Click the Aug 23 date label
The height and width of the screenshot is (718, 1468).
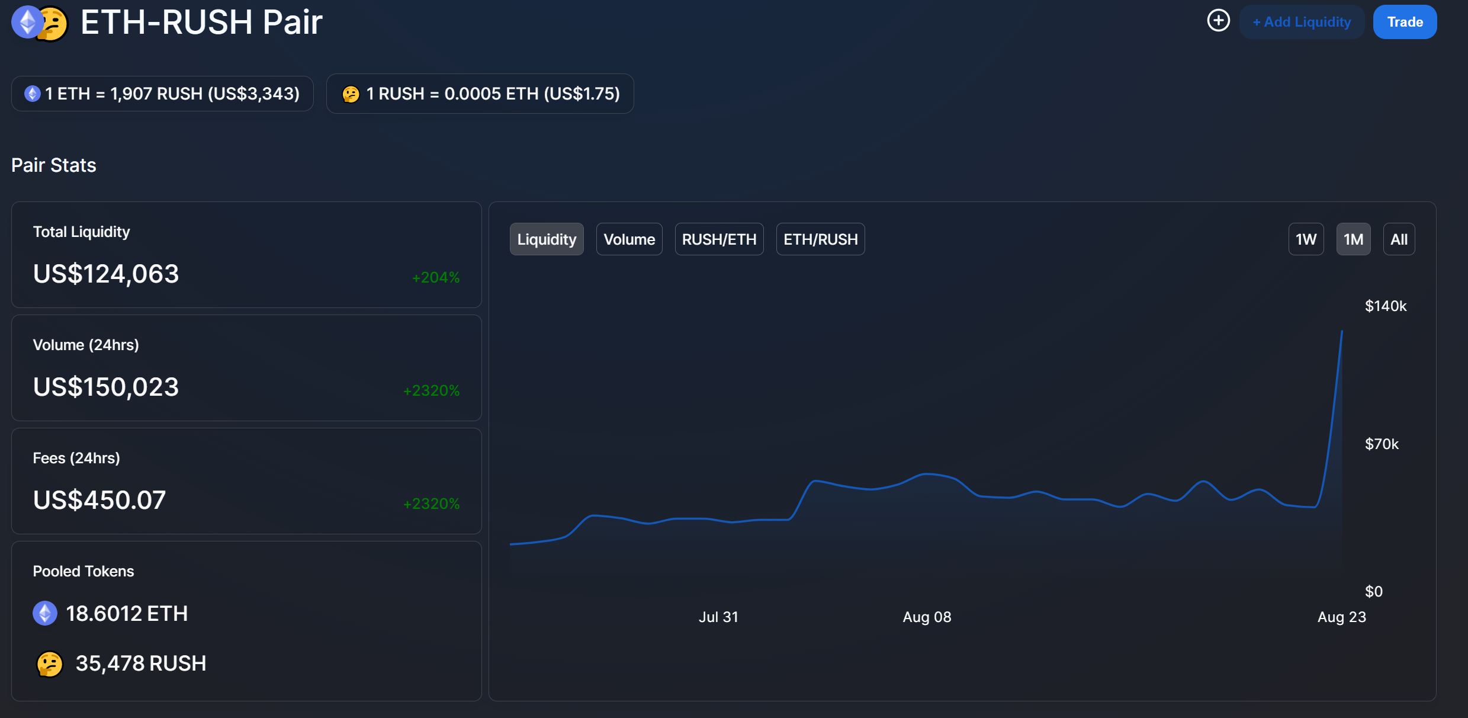click(1342, 617)
